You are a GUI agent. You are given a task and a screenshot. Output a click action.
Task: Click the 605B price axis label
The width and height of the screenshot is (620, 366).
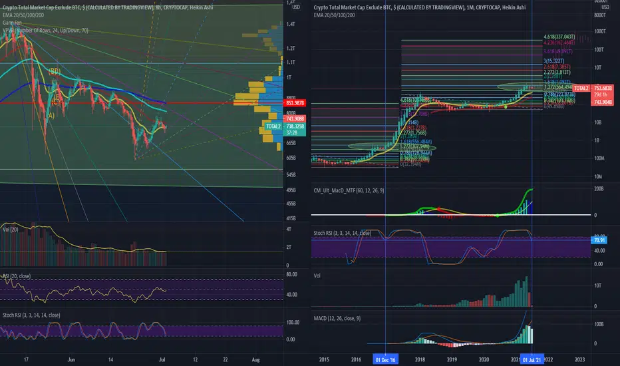291,158
